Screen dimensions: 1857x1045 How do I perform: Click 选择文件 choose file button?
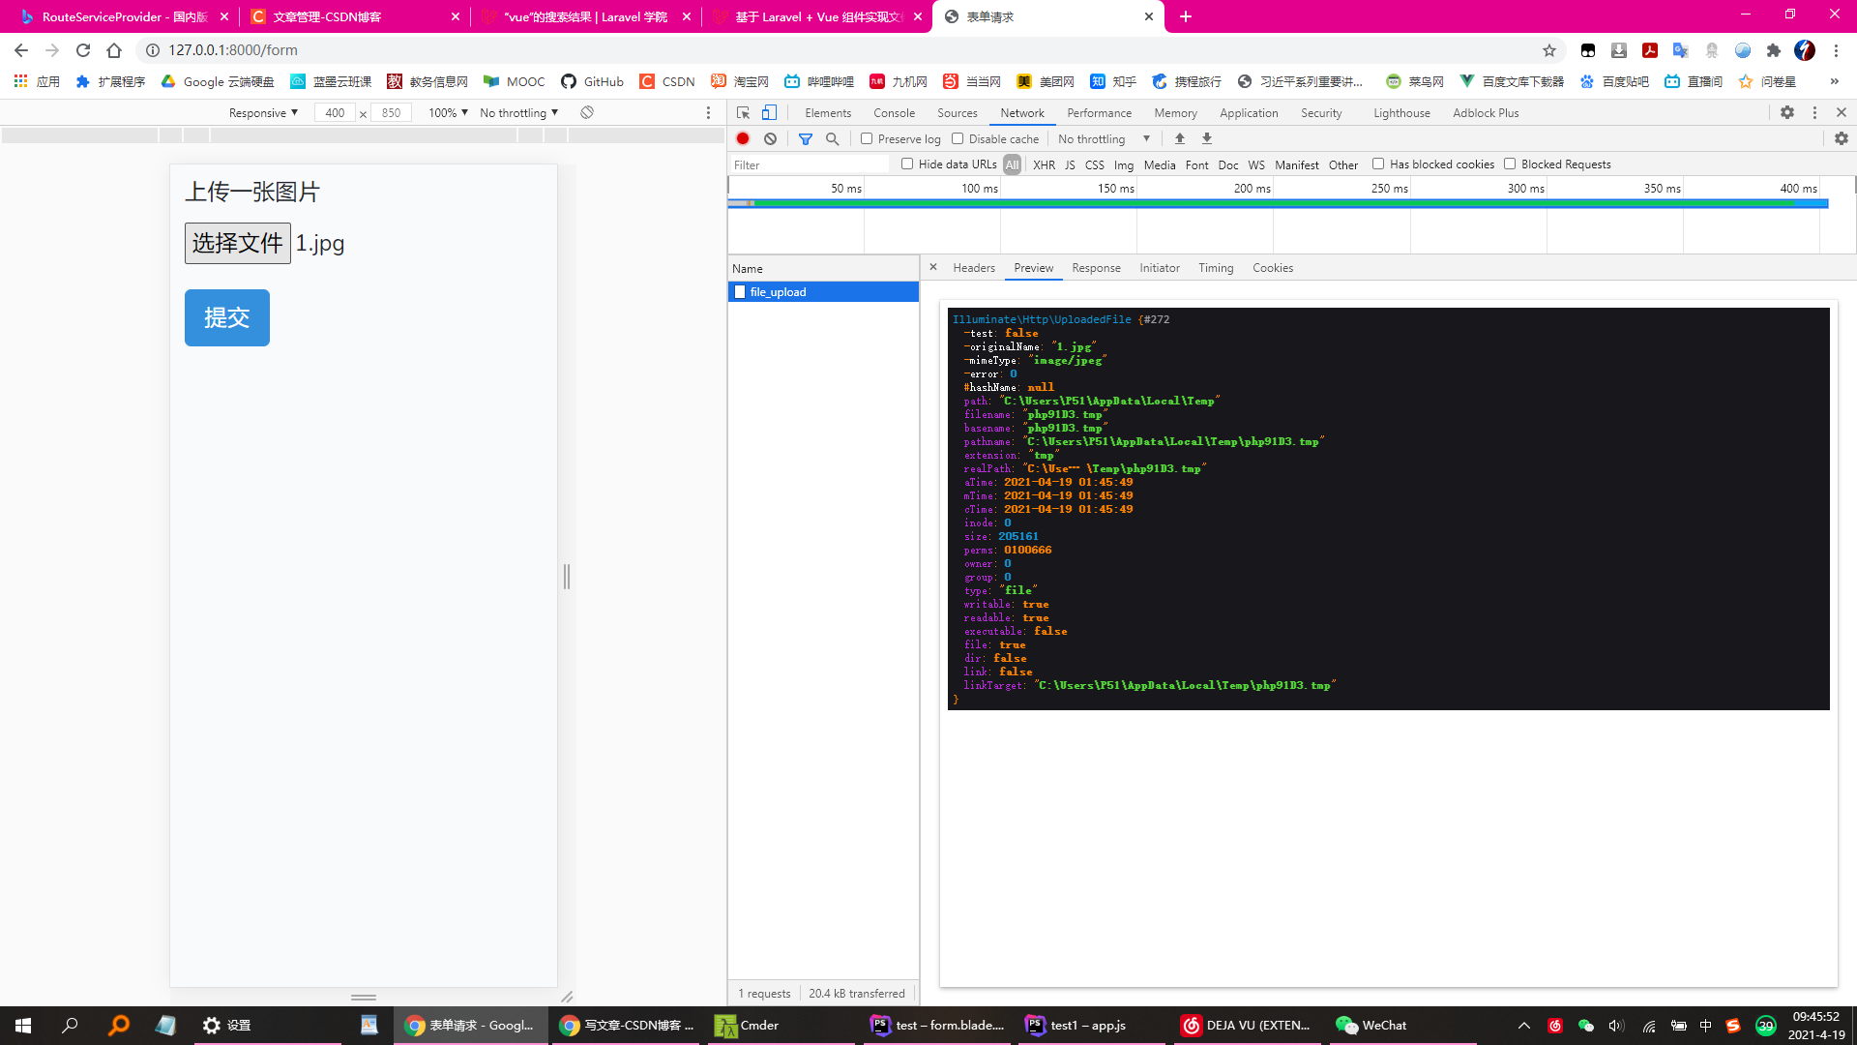click(x=238, y=243)
